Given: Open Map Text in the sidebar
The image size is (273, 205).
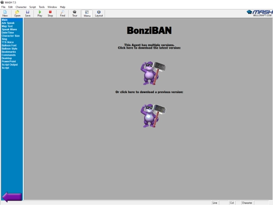Looking at the screenshot, I should (7, 26).
